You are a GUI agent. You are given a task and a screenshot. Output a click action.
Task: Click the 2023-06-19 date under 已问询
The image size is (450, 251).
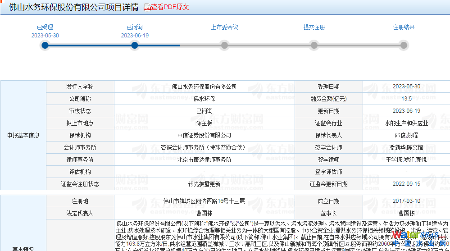click(134, 36)
